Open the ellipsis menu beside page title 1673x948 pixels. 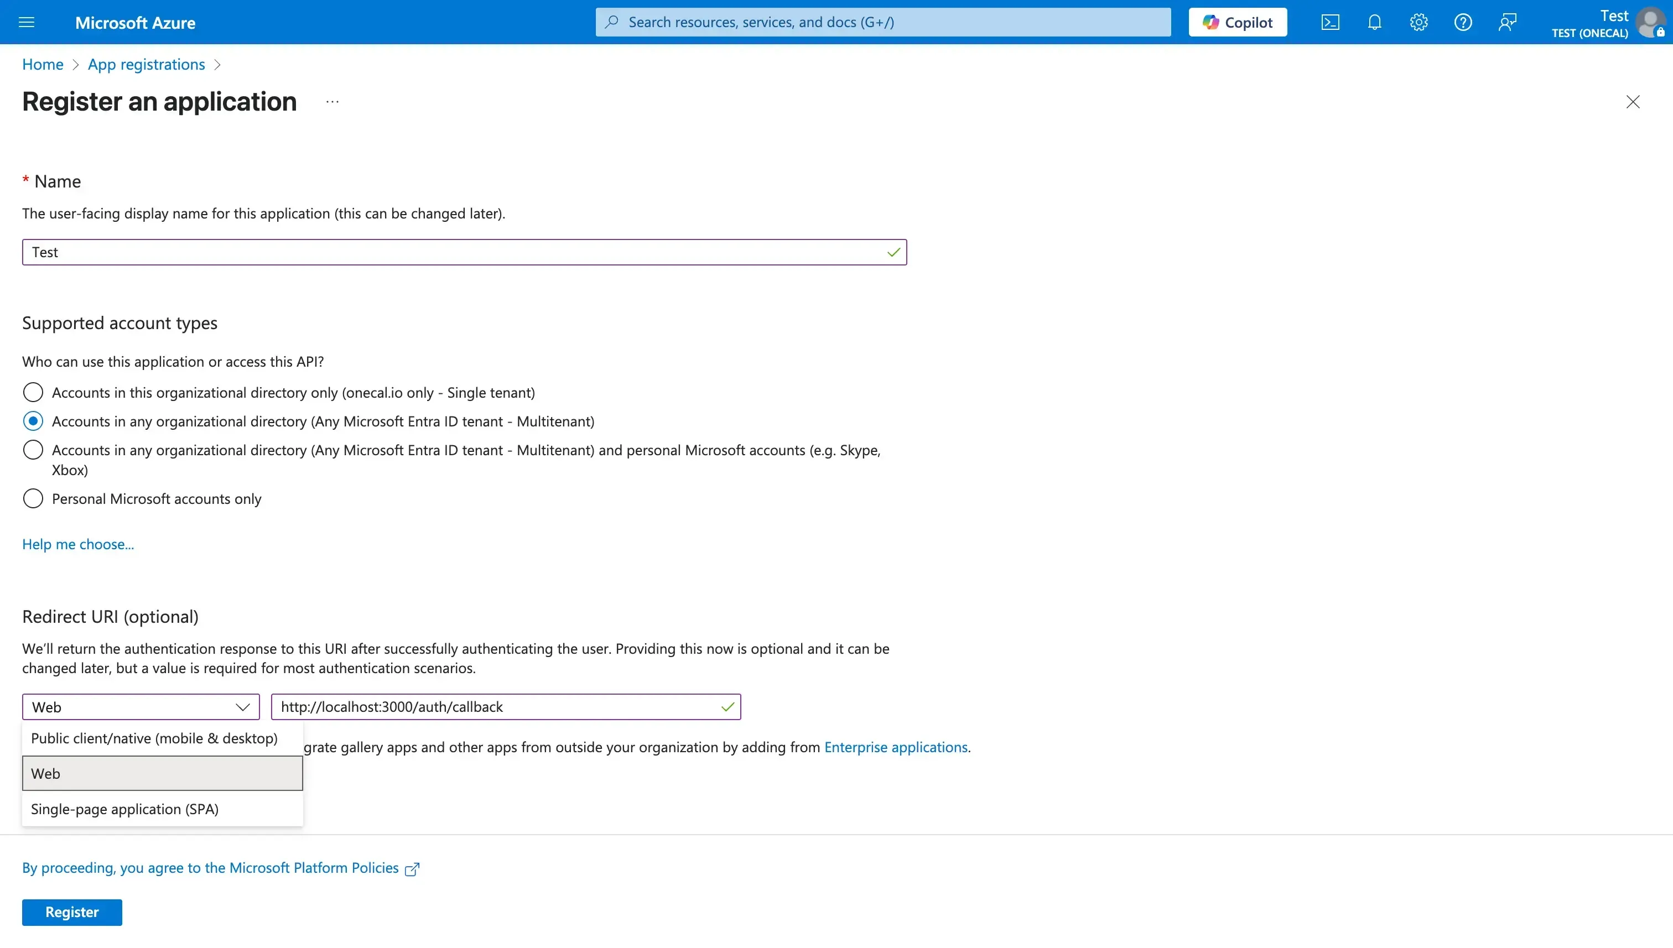tap(332, 102)
